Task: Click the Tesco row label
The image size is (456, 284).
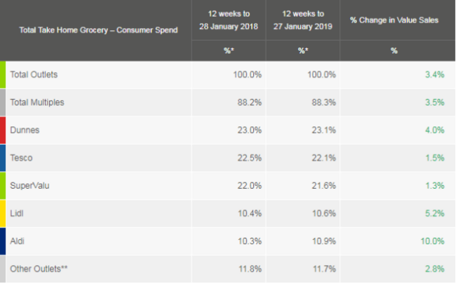Action: (x=21, y=158)
